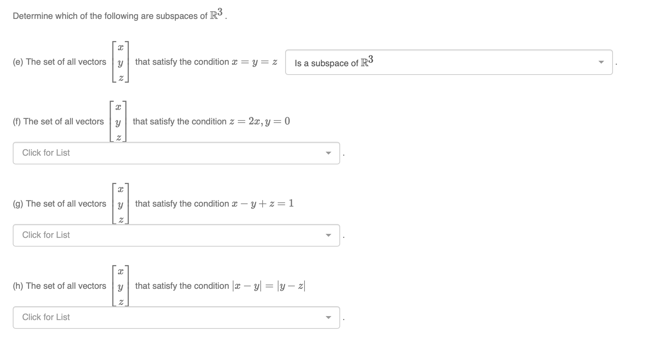Image resolution: width=649 pixels, height=347 pixels.
Task: Click the vector column in part (e)
Action: [x=120, y=62]
